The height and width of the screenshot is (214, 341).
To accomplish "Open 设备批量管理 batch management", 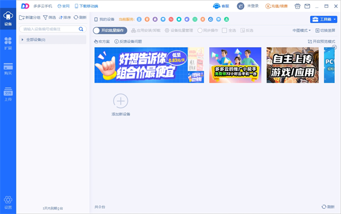I will (179, 31).
